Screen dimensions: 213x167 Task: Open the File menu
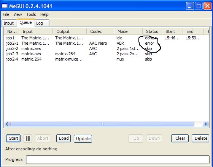pyautogui.click(x=6, y=14)
